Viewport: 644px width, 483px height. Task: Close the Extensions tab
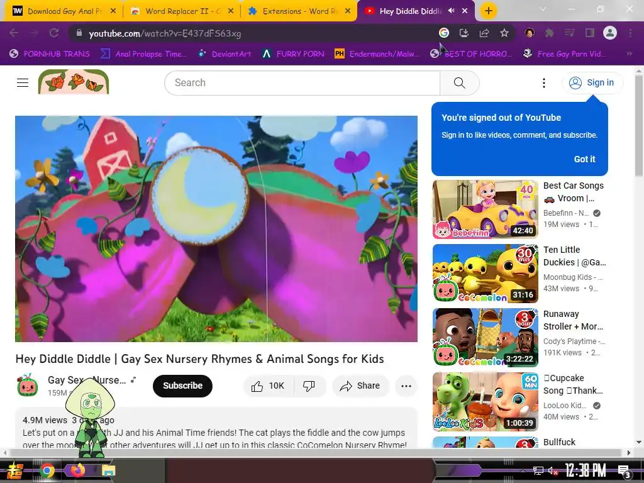tap(348, 11)
